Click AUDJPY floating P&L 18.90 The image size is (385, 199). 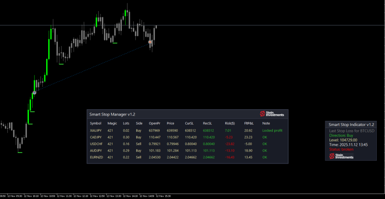[248, 151]
